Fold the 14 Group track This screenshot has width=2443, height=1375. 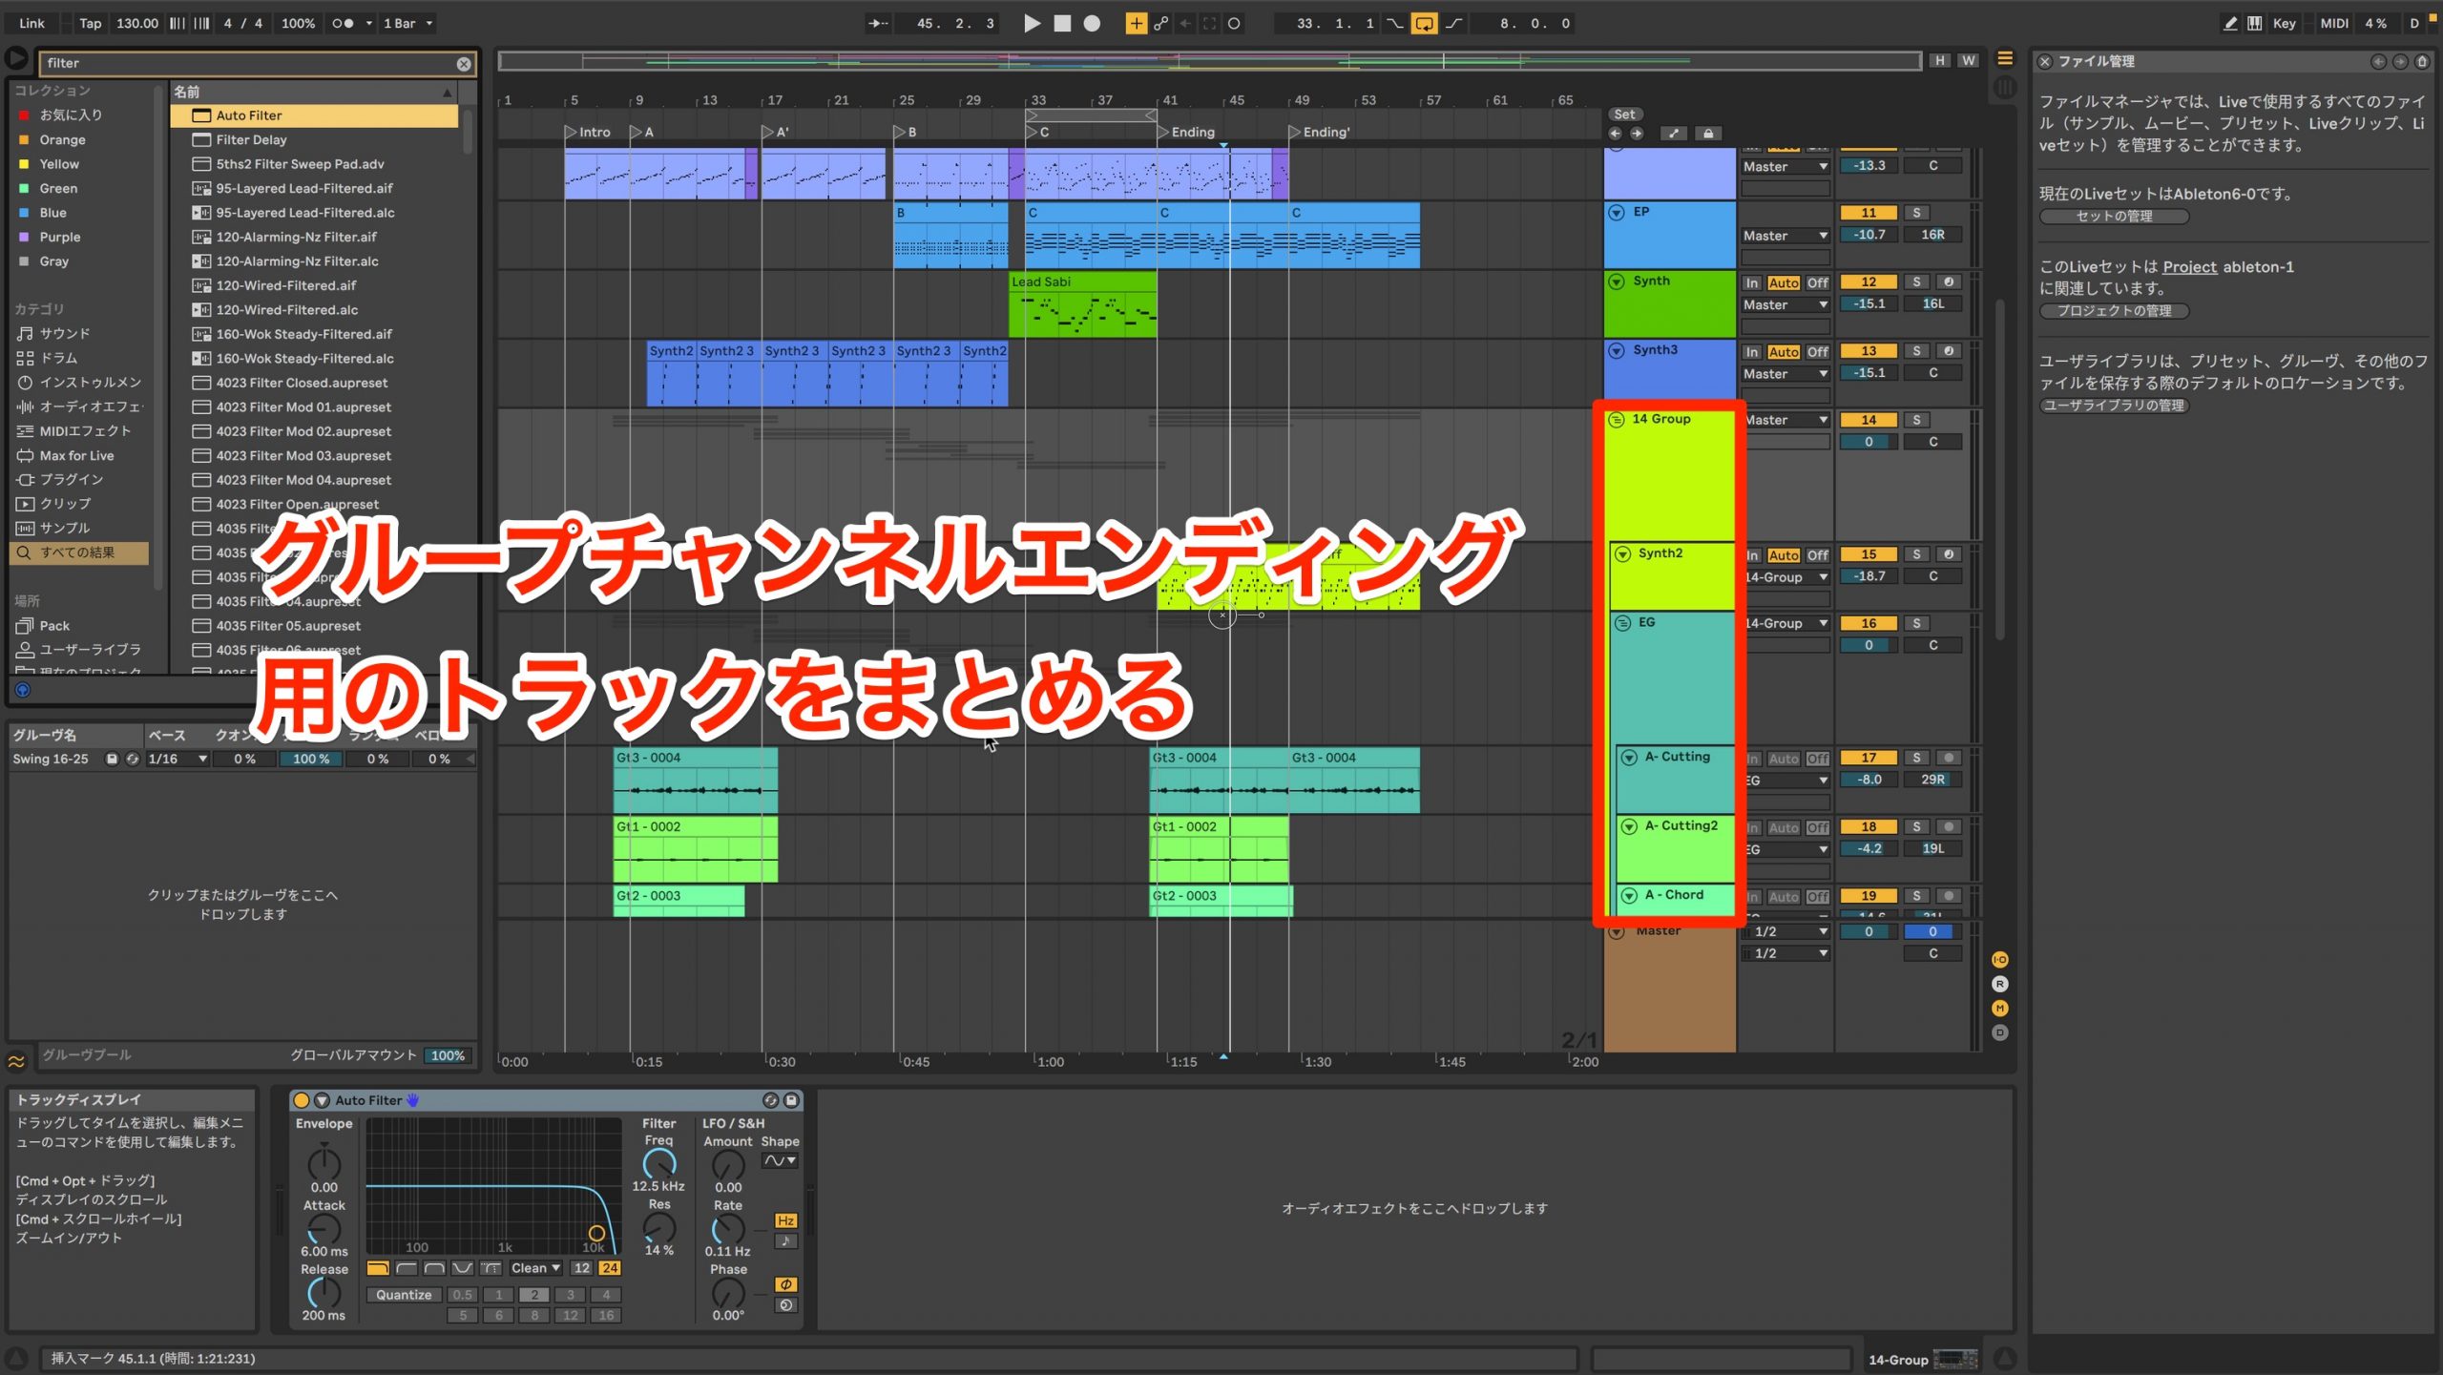pos(1617,420)
